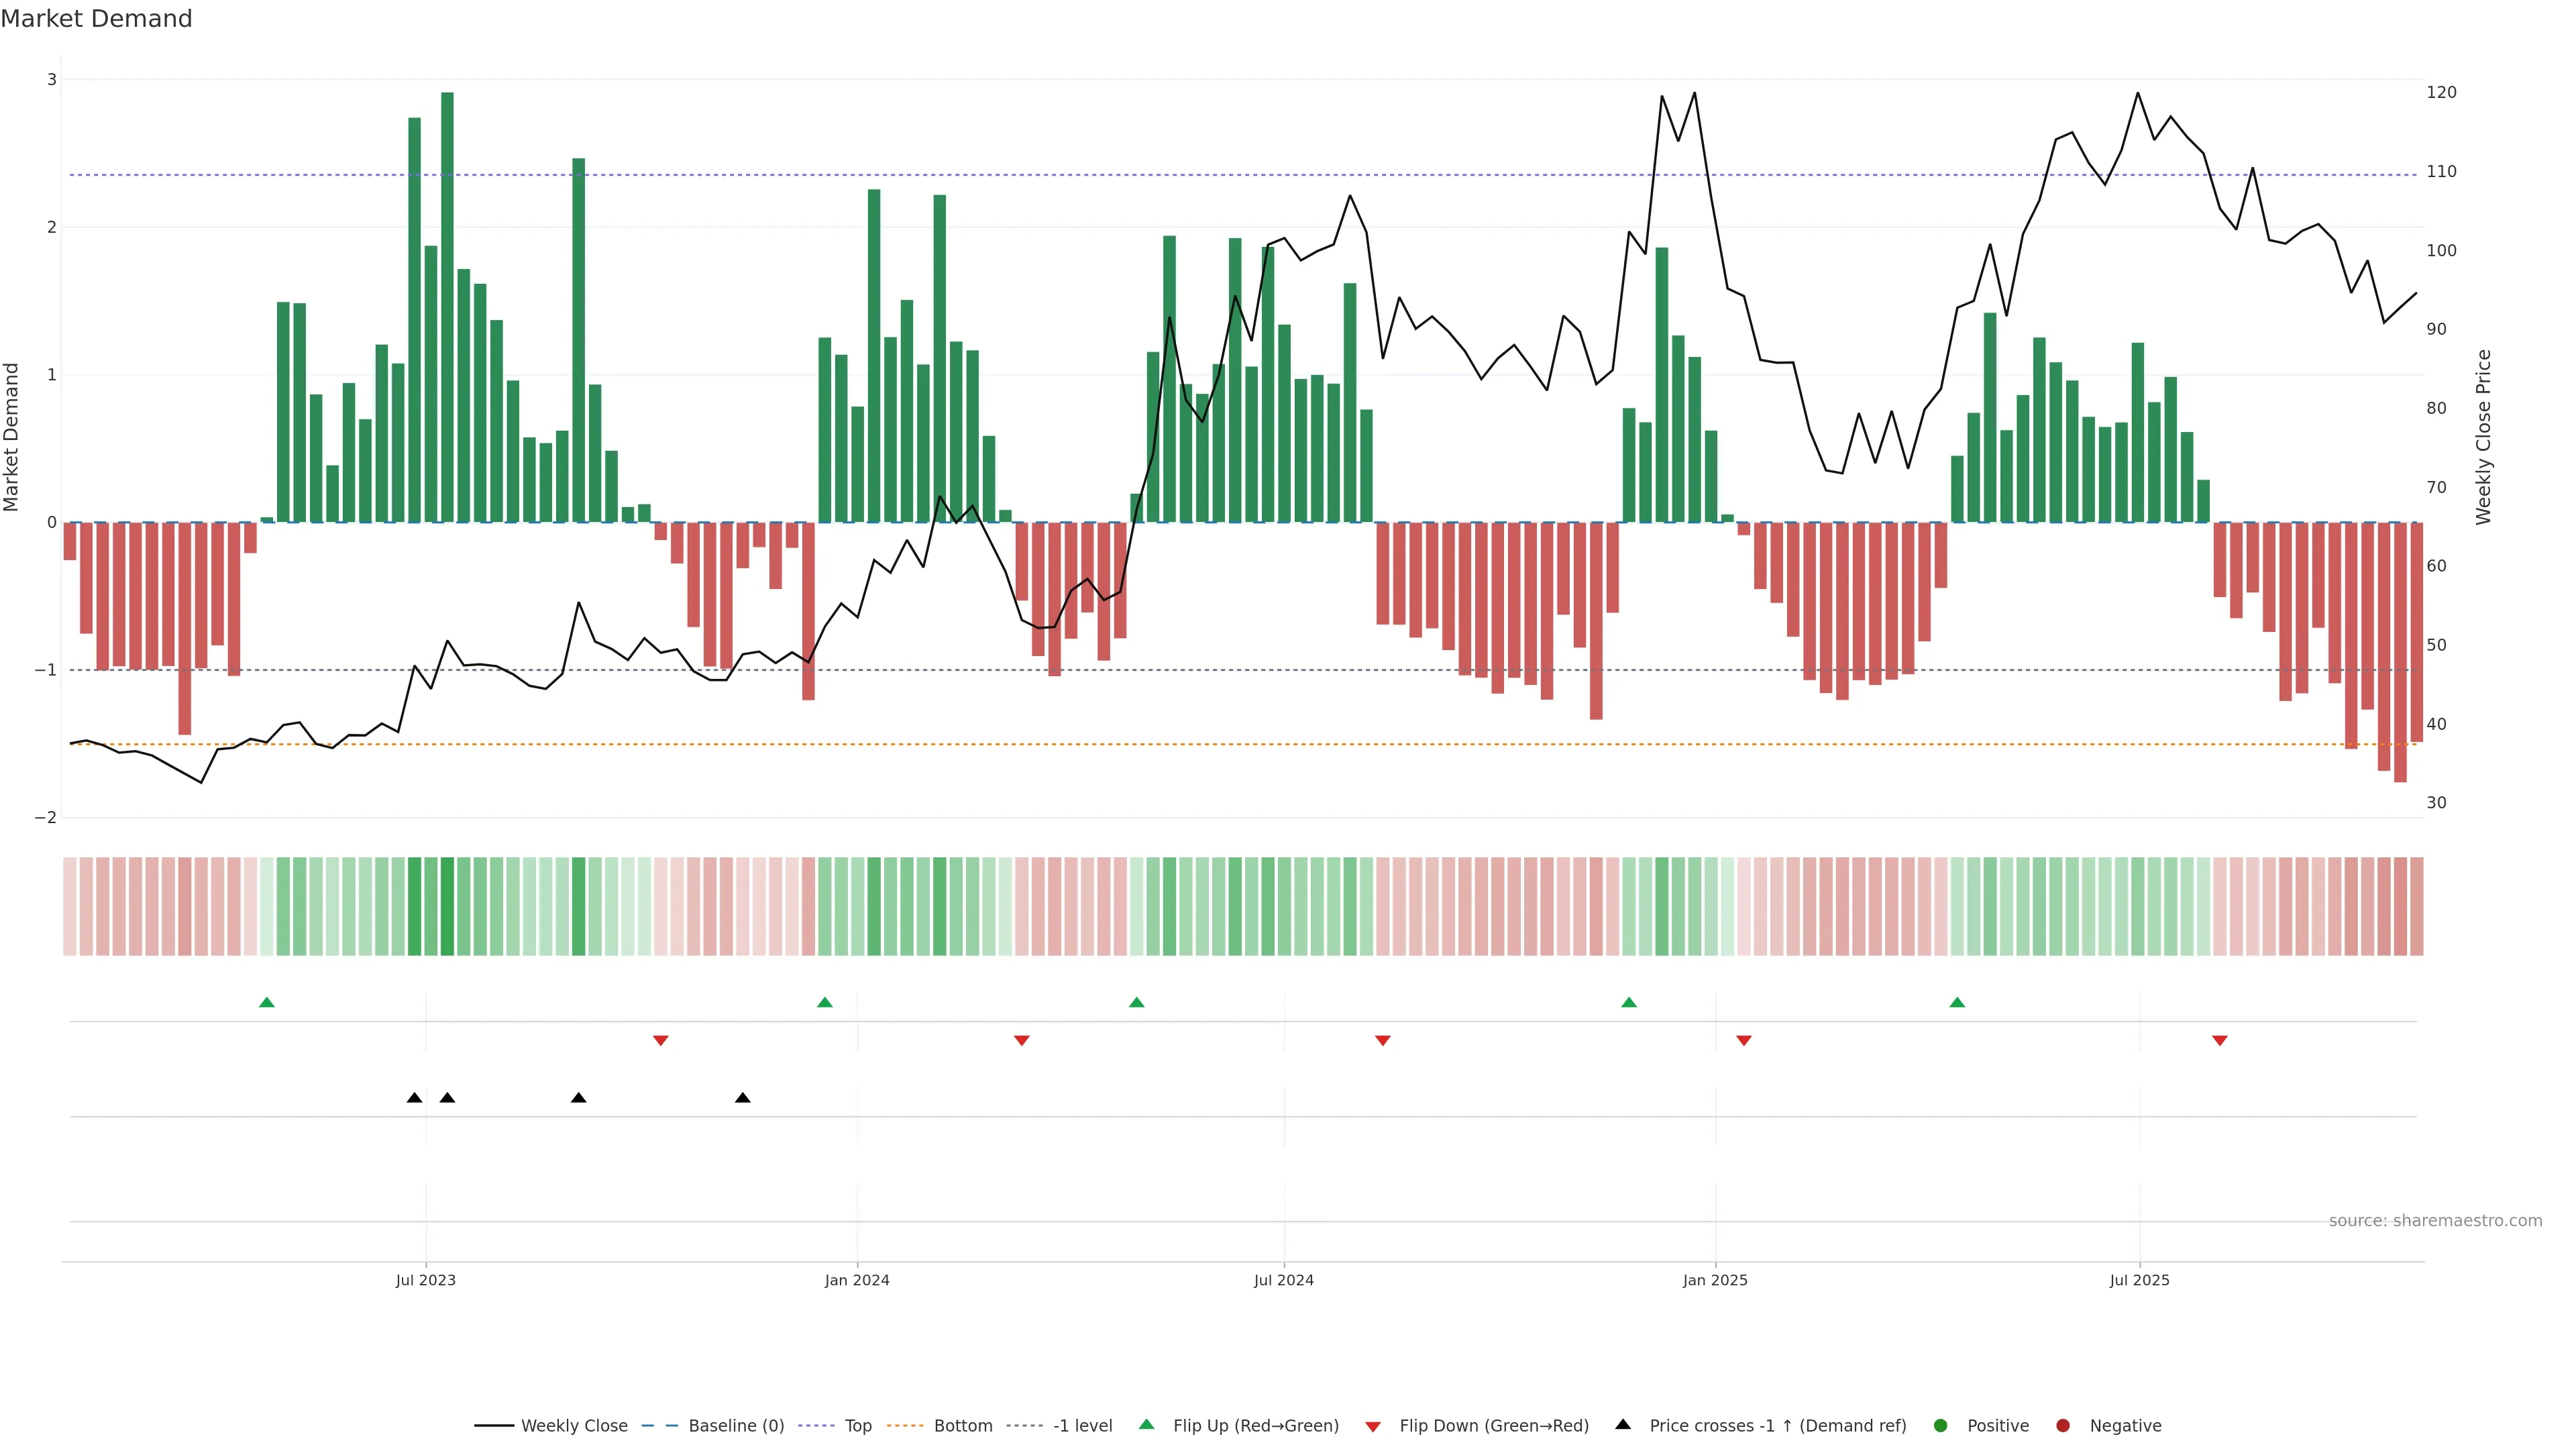Click the Jul 2024 x-axis label
Screen dimensions: 2576x1449
click(1284, 1280)
